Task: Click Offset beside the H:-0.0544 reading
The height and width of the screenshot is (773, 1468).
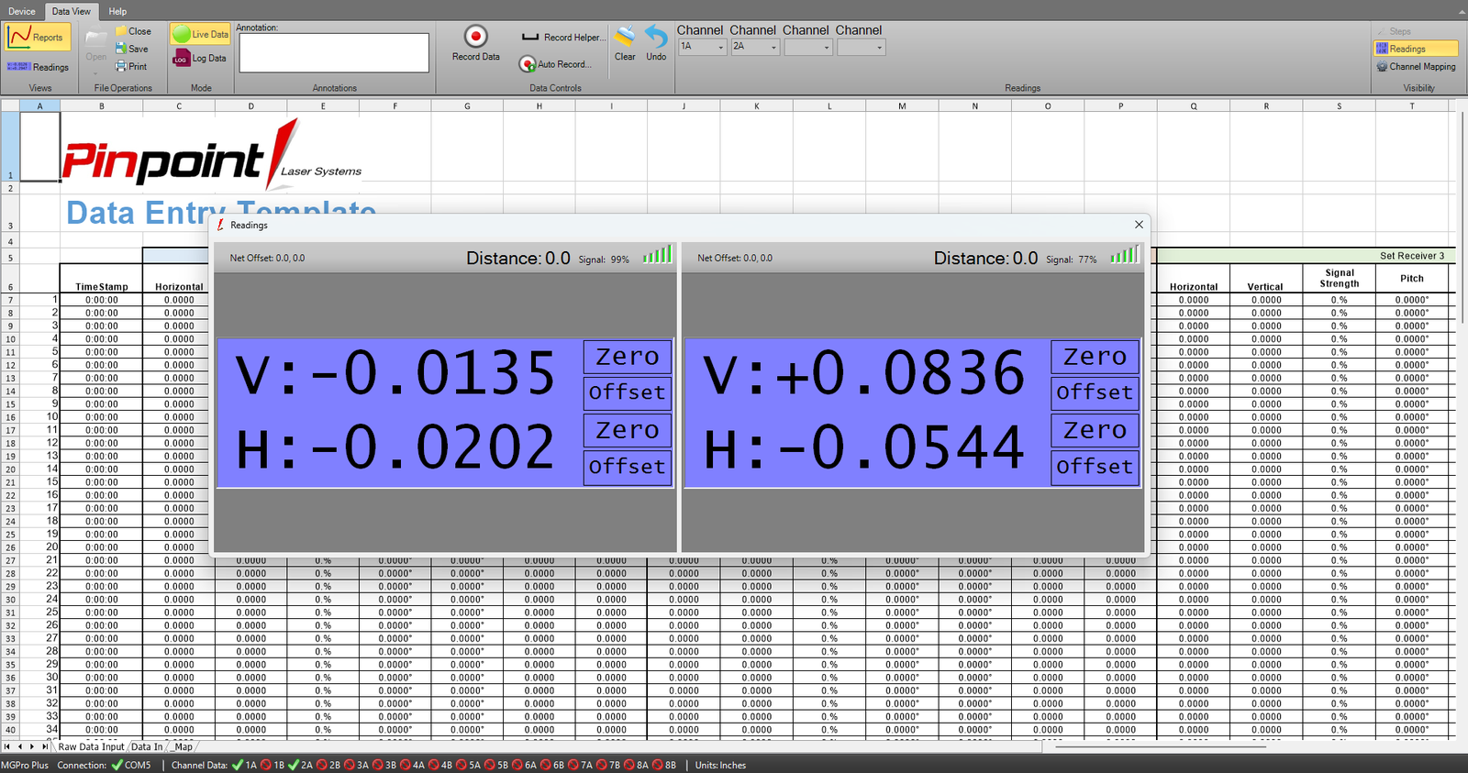Action: coord(1095,467)
